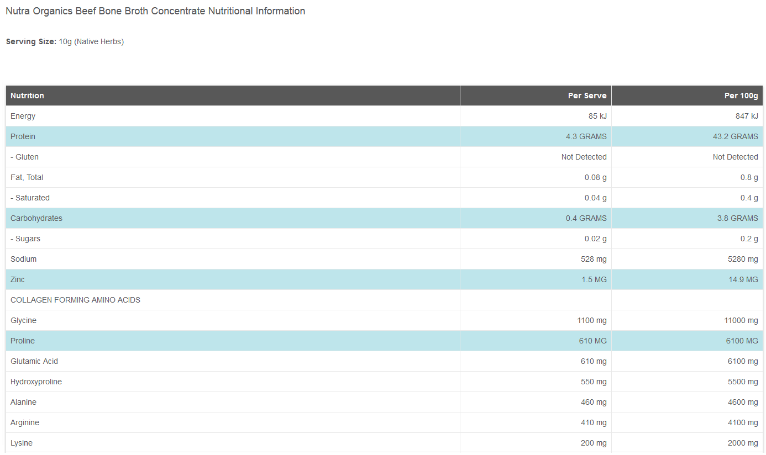This screenshot has height=455, width=766.
Task: Click the 610 MG proline value
Action: (x=593, y=341)
